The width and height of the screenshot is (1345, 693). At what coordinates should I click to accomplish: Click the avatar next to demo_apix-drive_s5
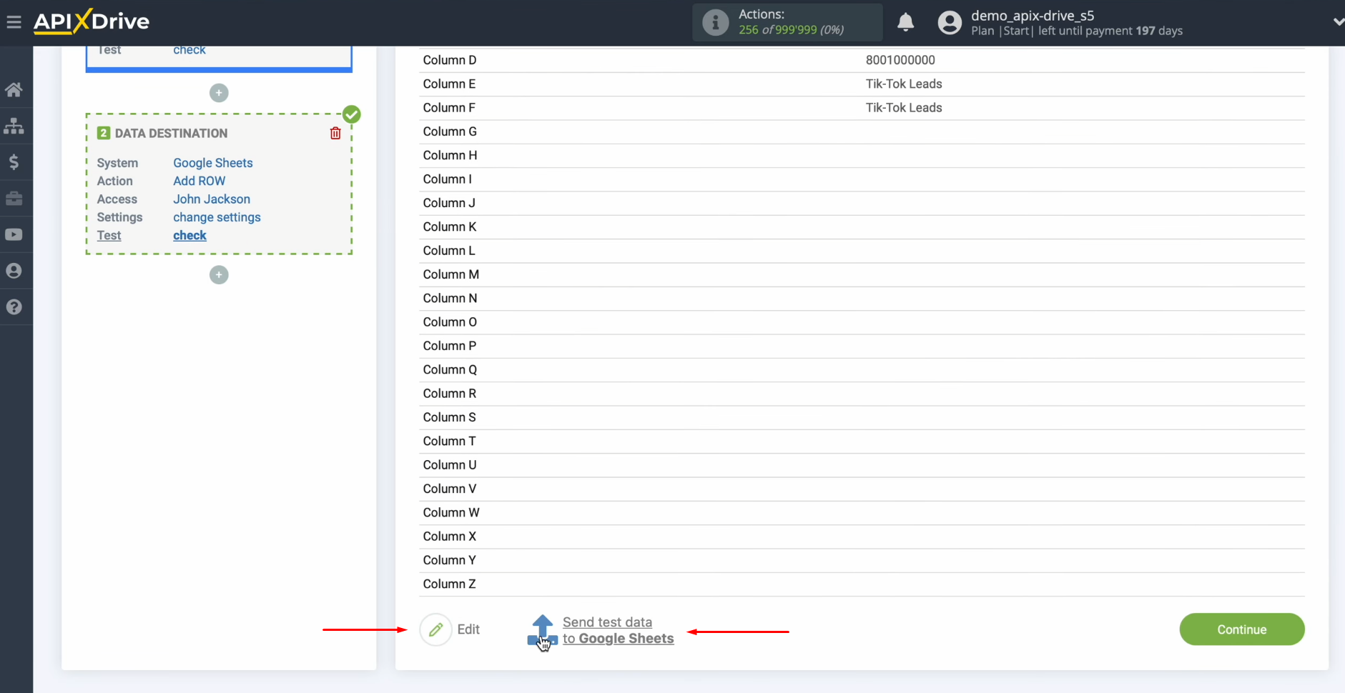click(x=949, y=22)
